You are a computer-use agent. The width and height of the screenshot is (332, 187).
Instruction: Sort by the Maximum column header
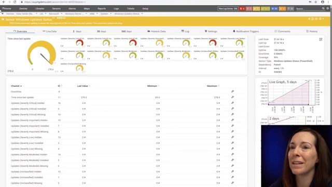click(212, 86)
